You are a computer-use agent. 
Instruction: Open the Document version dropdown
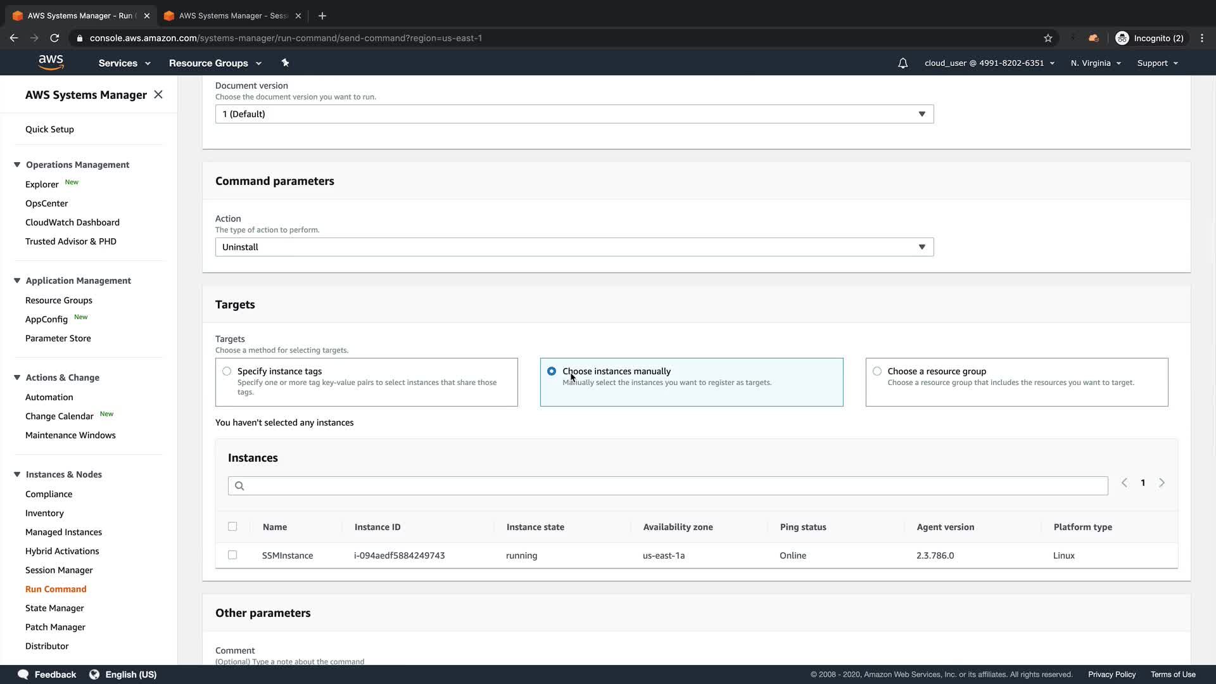click(x=574, y=114)
